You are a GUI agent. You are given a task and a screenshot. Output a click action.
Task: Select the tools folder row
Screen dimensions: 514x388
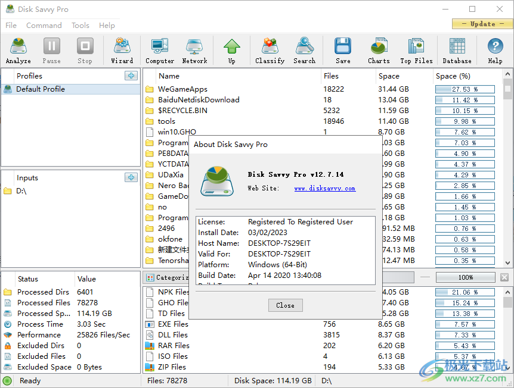pyautogui.click(x=323, y=121)
